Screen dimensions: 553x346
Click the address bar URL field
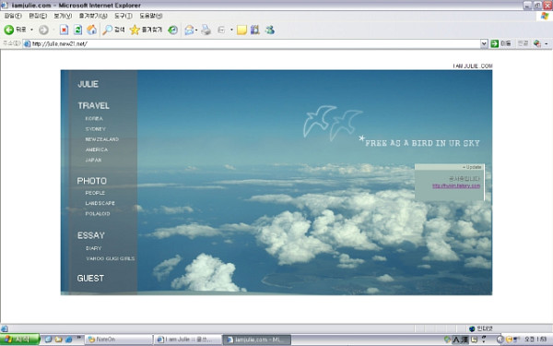252,43
